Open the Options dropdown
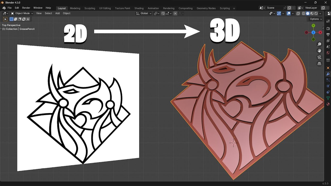Image resolution: width=331 pixels, height=186 pixels. point(316,19)
